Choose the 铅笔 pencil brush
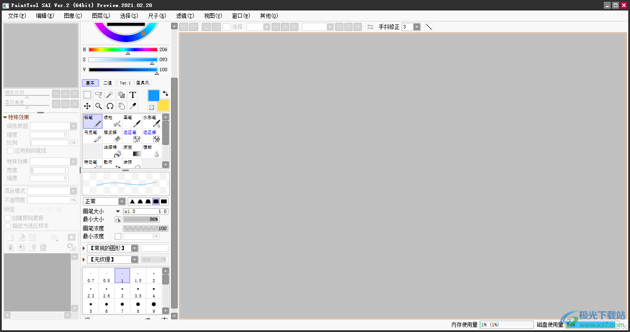This screenshot has width=630, height=332. (93, 121)
